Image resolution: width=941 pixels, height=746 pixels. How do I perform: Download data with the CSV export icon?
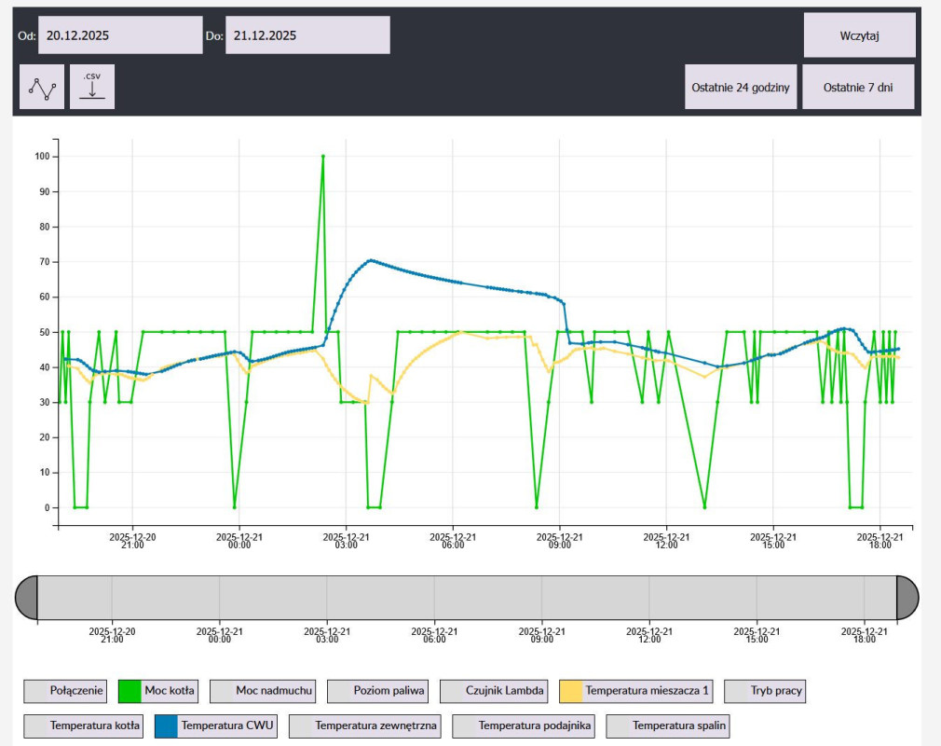(92, 87)
